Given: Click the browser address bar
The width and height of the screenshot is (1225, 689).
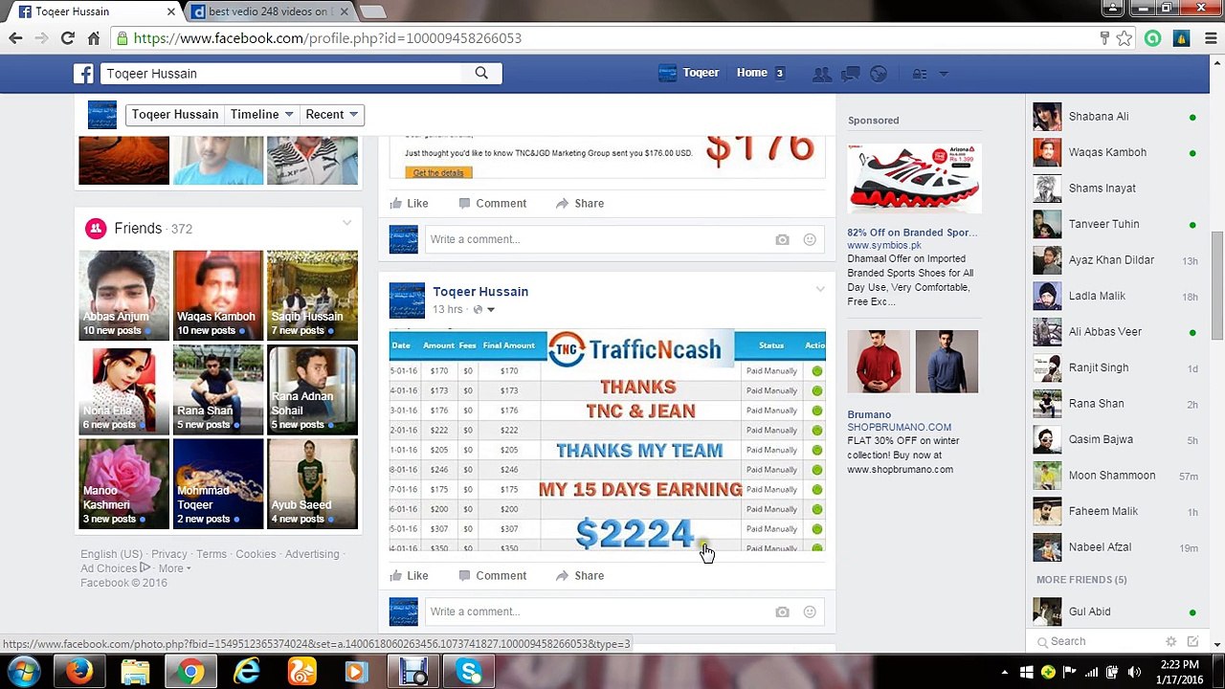Looking at the screenshot, I should click(612, 38).
